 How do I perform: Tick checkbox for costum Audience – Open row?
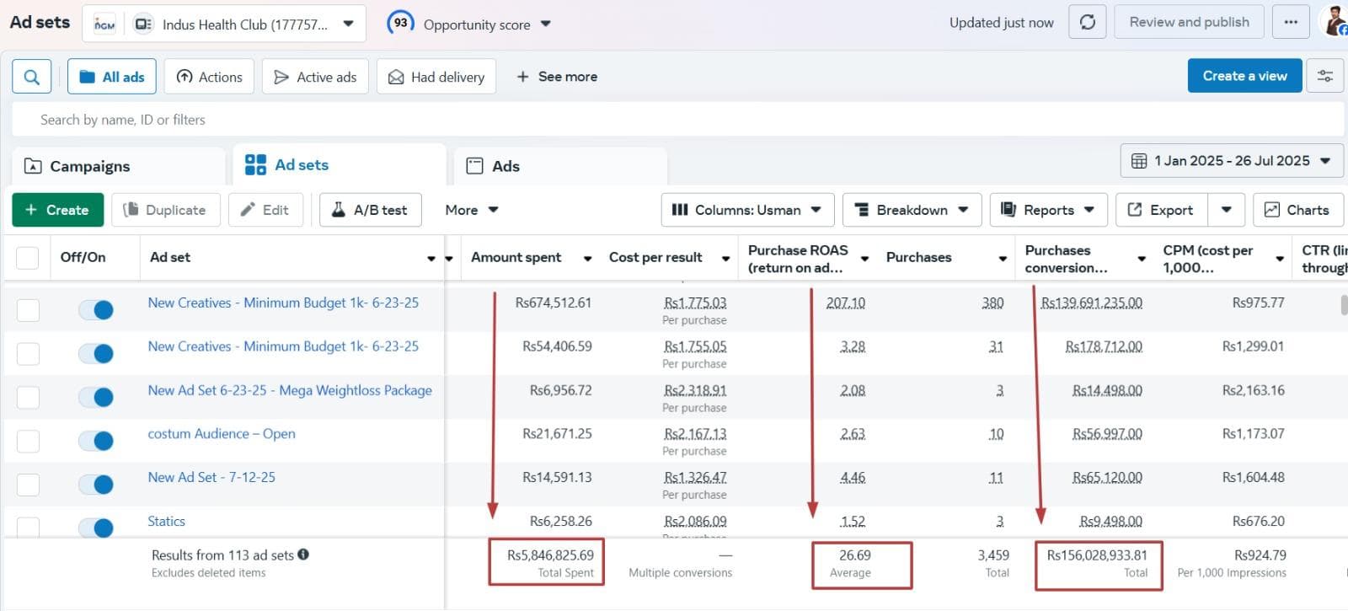(x=28, y=441)
